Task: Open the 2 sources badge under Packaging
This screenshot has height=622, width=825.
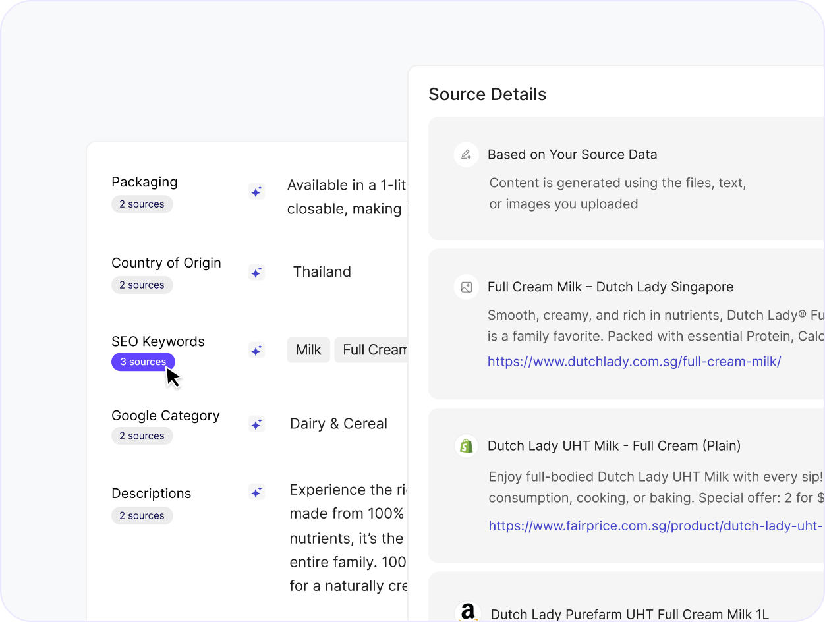Action: (142, 204)
